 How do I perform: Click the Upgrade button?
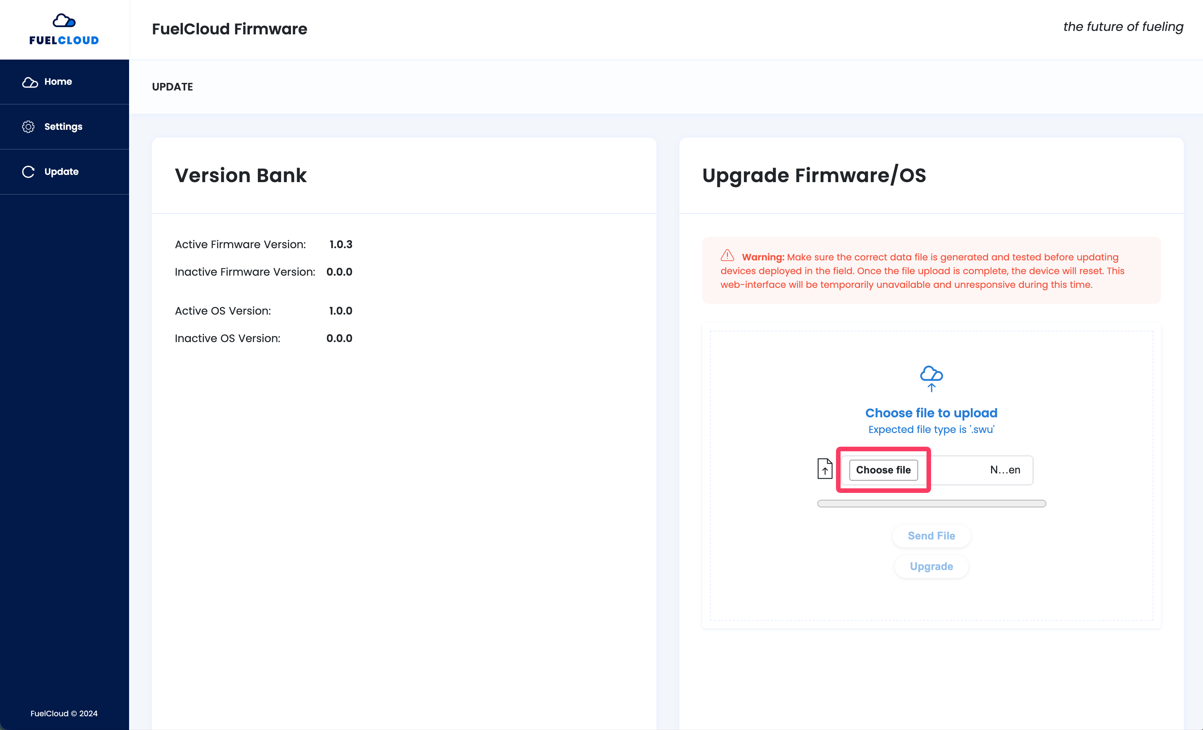point(931,567)
